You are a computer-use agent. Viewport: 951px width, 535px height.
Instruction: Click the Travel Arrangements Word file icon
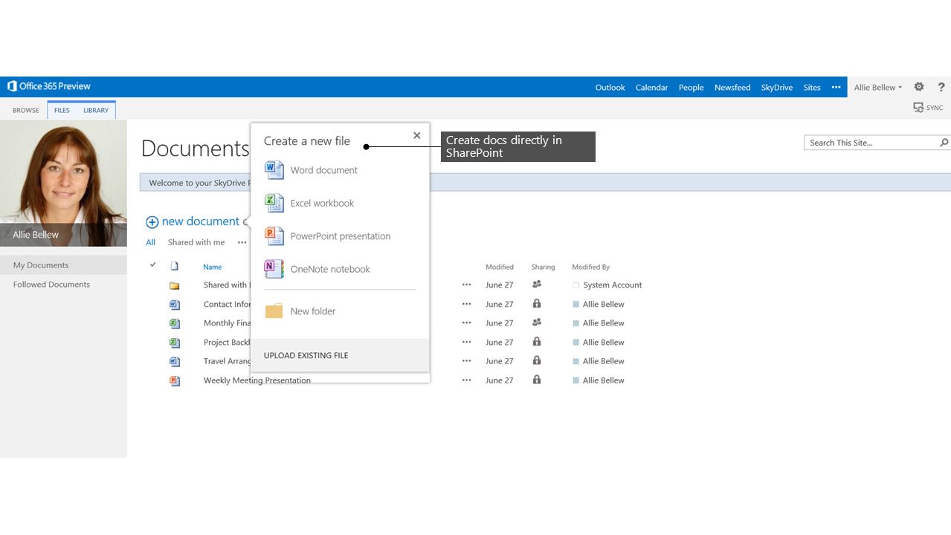coord(175,361)
